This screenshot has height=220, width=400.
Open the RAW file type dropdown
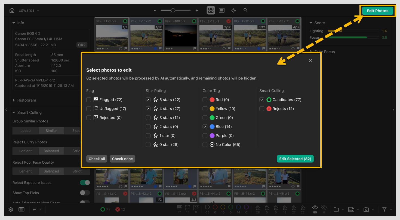tap(354, 209)
